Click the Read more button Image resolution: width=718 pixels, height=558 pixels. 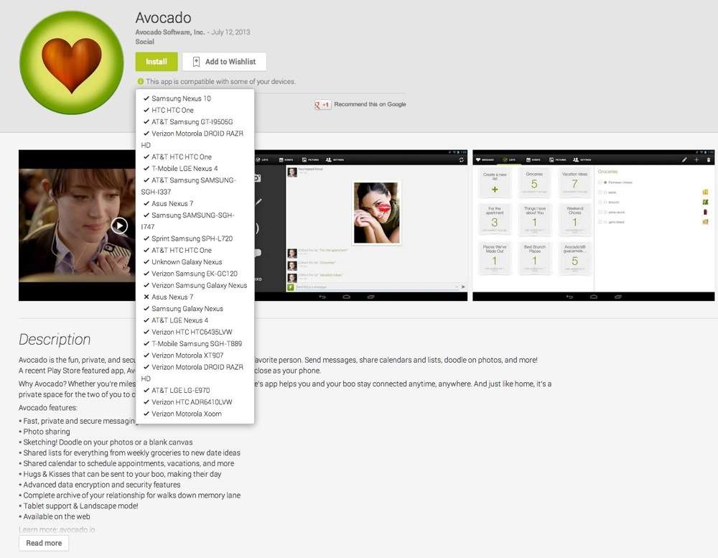coord(44,543)
